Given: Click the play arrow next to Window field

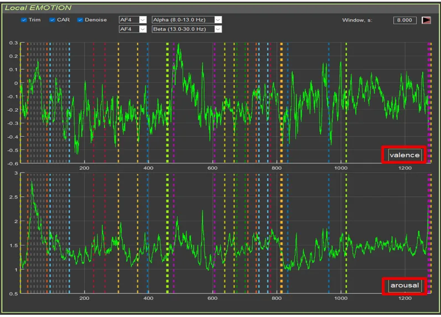Looking at the screenshot, I should pos(426,20).
